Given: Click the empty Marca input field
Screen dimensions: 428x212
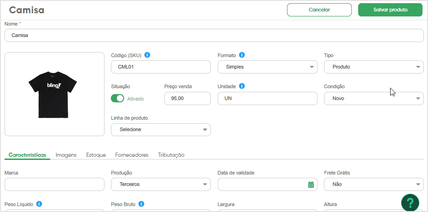Looking at the screenshot, I should tap(55, 185).
